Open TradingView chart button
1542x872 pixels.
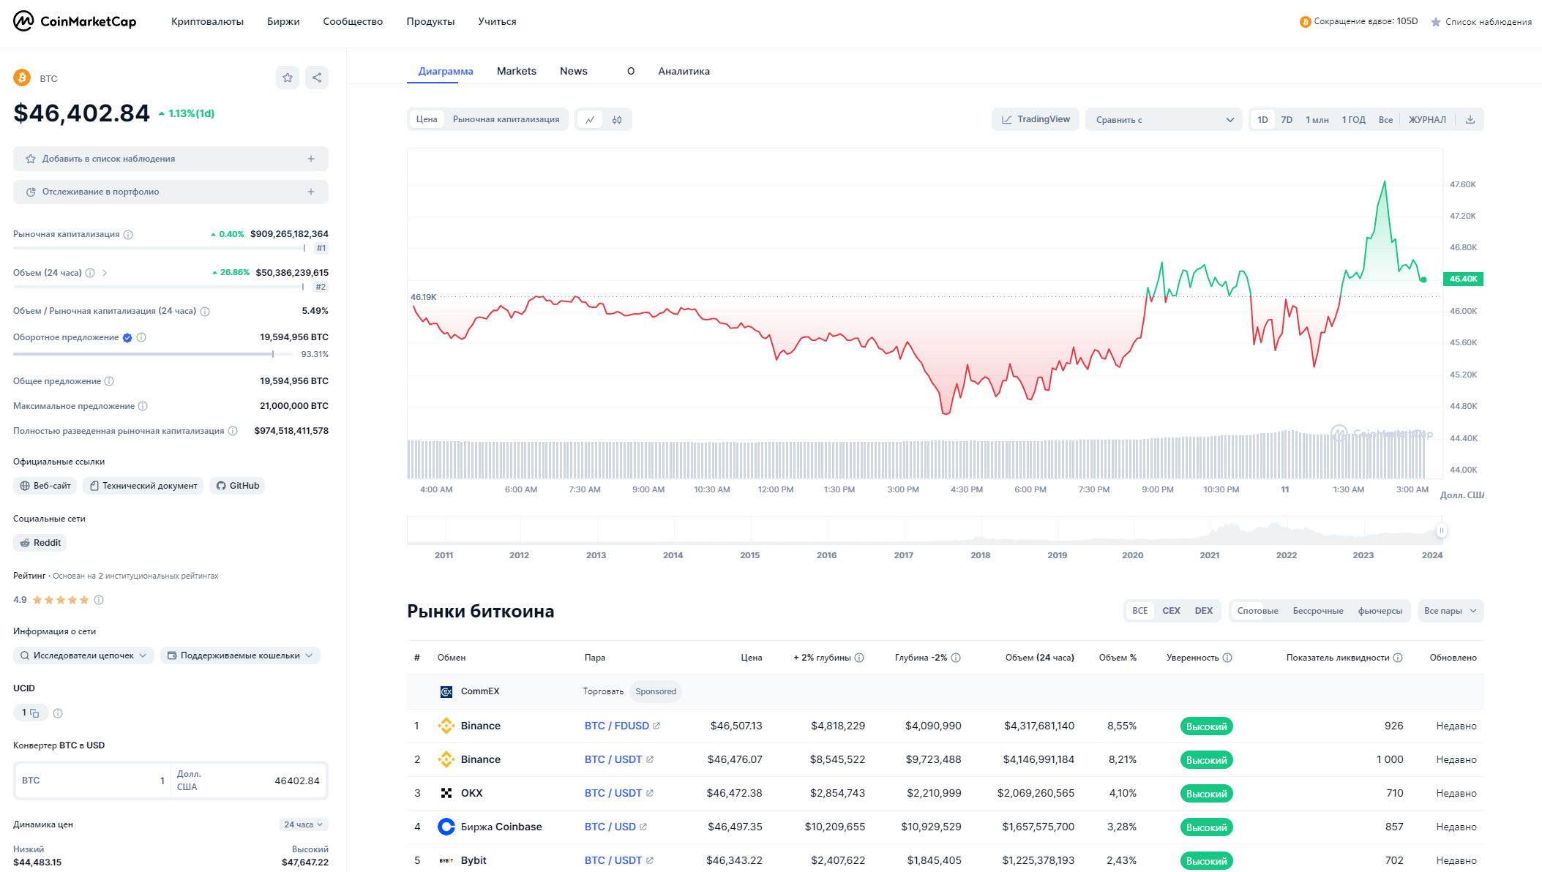pos(1036,119)
